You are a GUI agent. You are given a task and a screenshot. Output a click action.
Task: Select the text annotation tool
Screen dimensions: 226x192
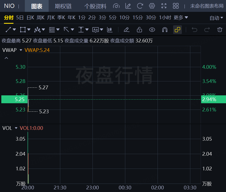(x=95, y=29)
